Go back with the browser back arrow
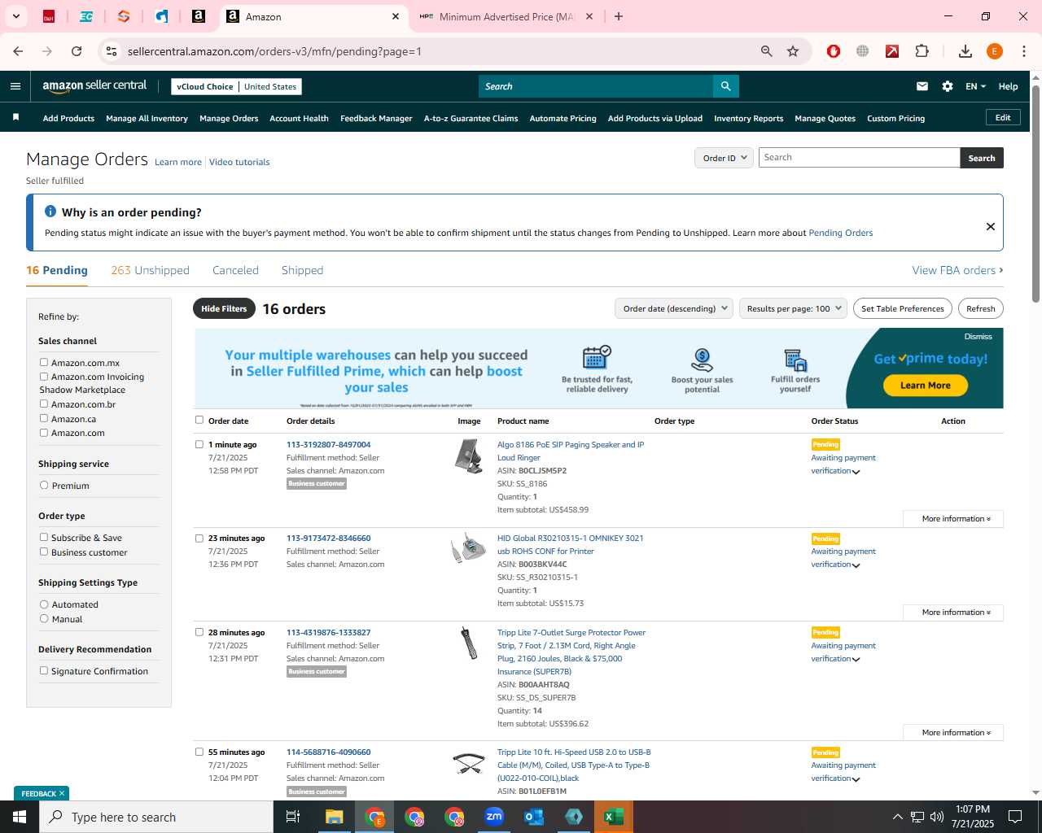Screen dimensions: 1042x833 [x=18, y=51]
